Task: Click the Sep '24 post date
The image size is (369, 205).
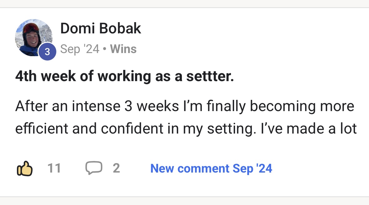Action: point(79,49)
